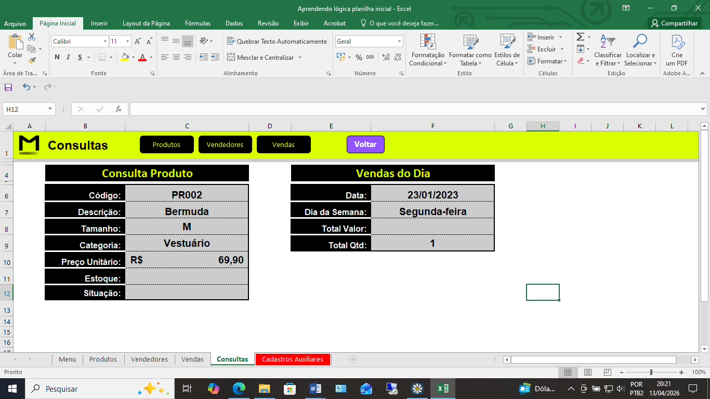This screenshot has height=399, width=710.
Task: Click the black Produtos button
Action: tap(166, 144)
